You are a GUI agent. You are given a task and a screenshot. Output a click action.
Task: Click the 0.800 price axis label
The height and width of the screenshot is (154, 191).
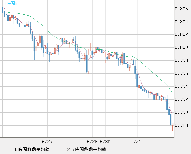[181, 47]
